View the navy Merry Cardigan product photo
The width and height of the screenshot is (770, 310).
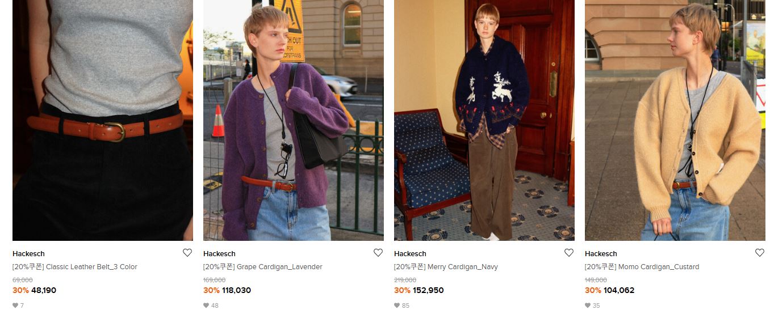click(484, 120)
